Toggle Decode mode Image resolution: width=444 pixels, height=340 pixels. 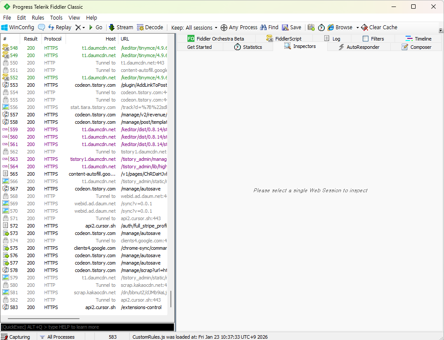(150, 27)
